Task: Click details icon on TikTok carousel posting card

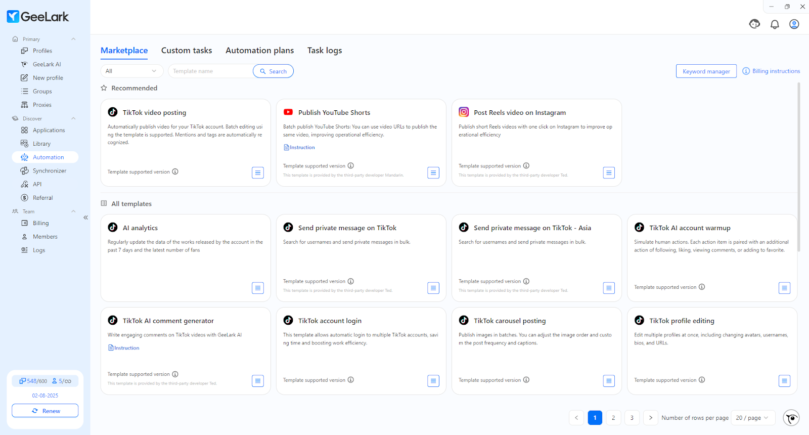Action: point(609,381)
